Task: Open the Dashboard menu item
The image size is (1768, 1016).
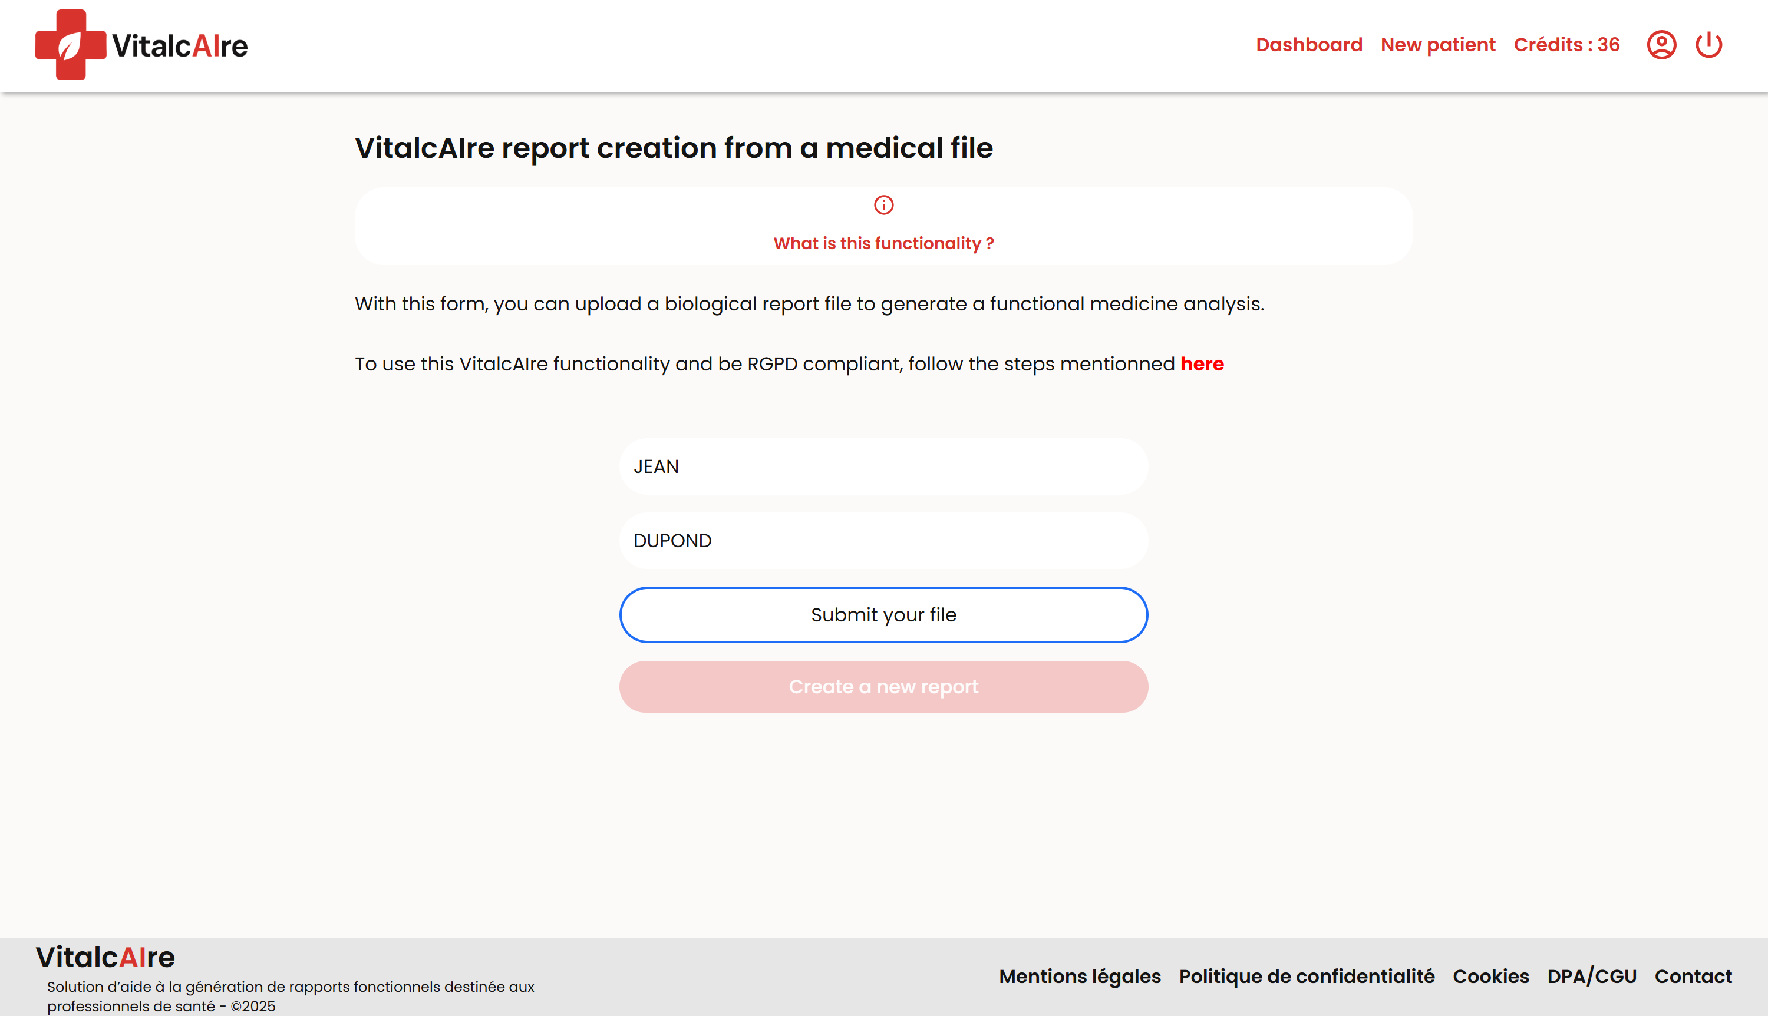Action: click(1309, 45)
